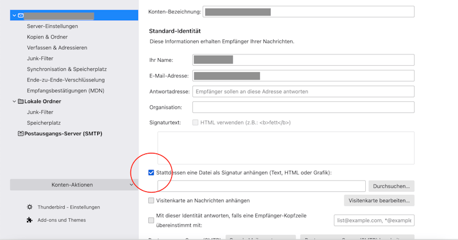Select Postausgangs-Server (SMTP)
This screenshot has width=458, height=240.
coord(64,133)
